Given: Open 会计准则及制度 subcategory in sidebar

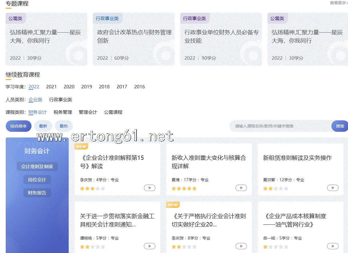Looking at the screenshot, I should (x=37, y=166).
